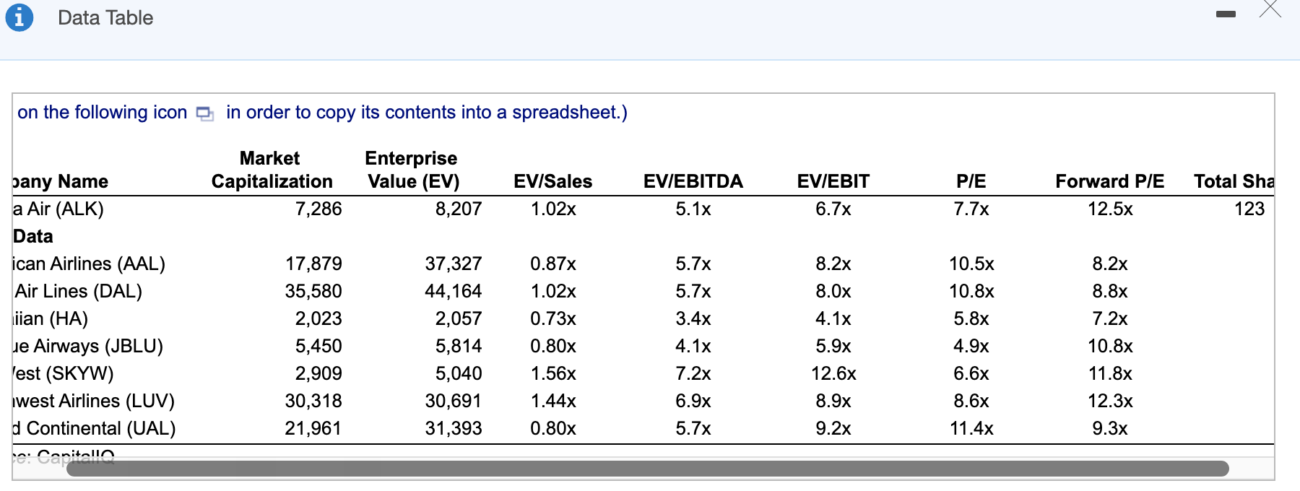The image size is (1300, 491).
Task: Click the blue info icon
Action: tap(19, 17)
